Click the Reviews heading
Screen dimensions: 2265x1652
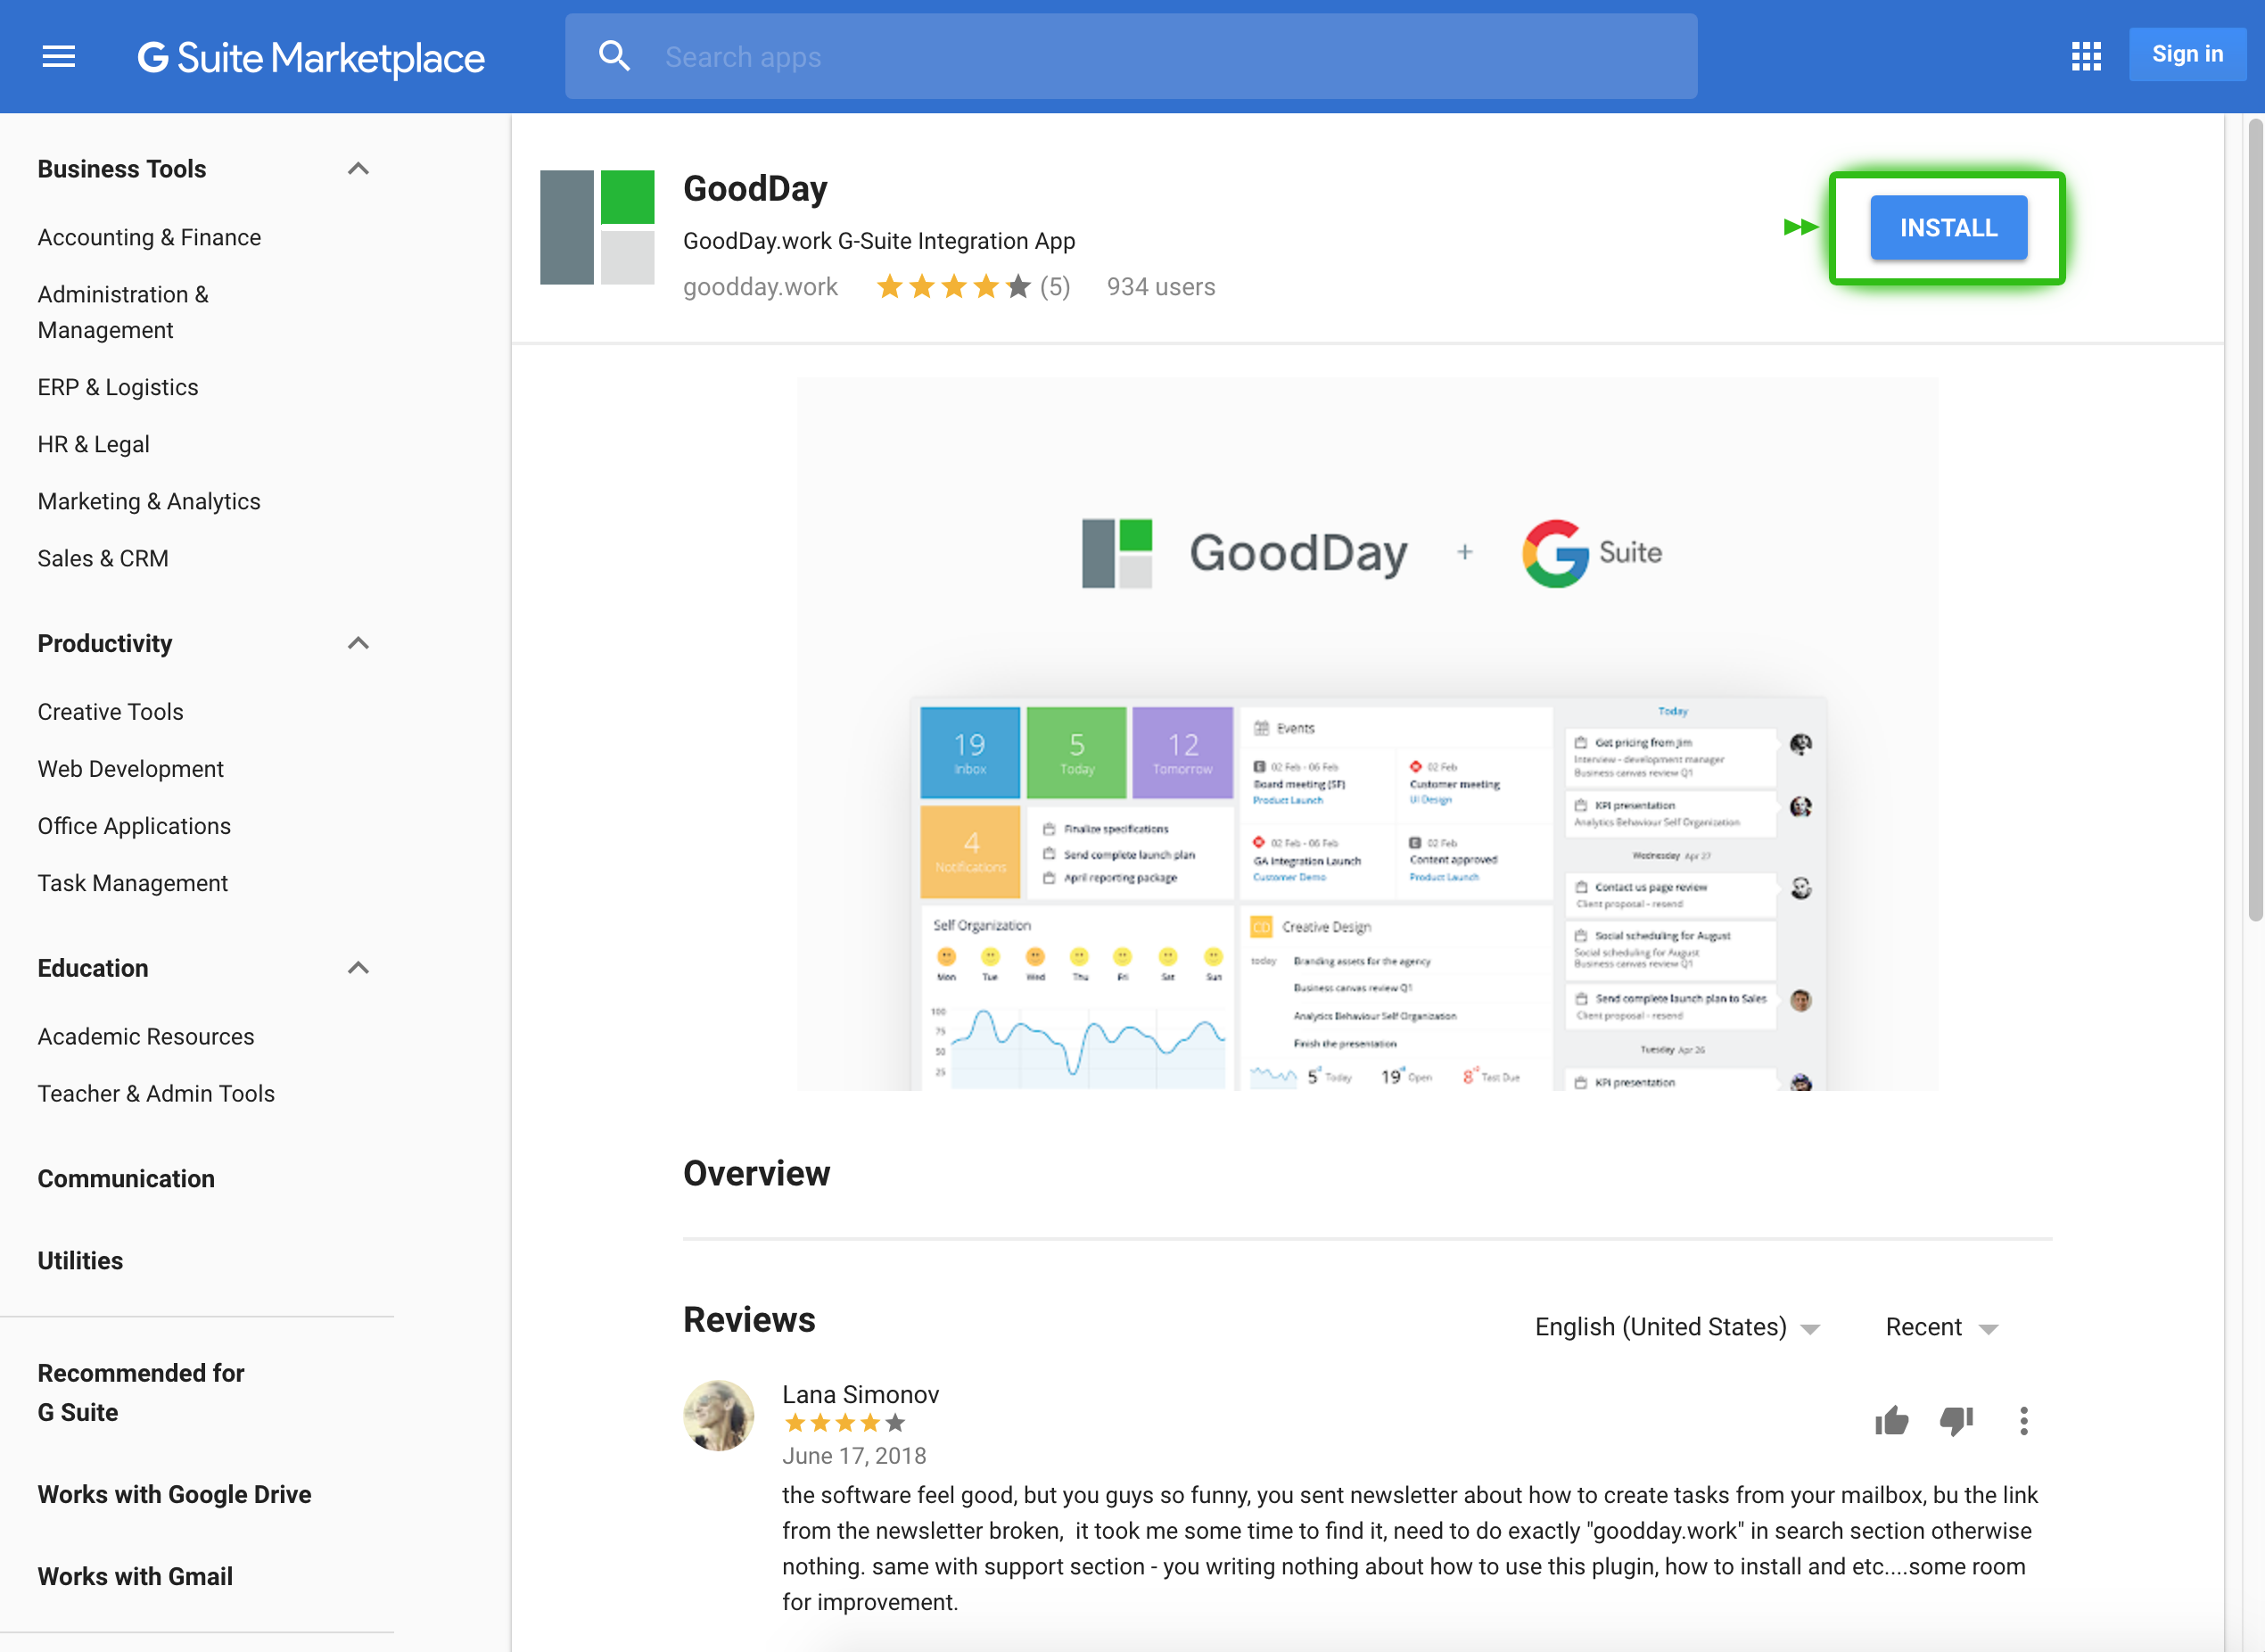coord(749,1320)
